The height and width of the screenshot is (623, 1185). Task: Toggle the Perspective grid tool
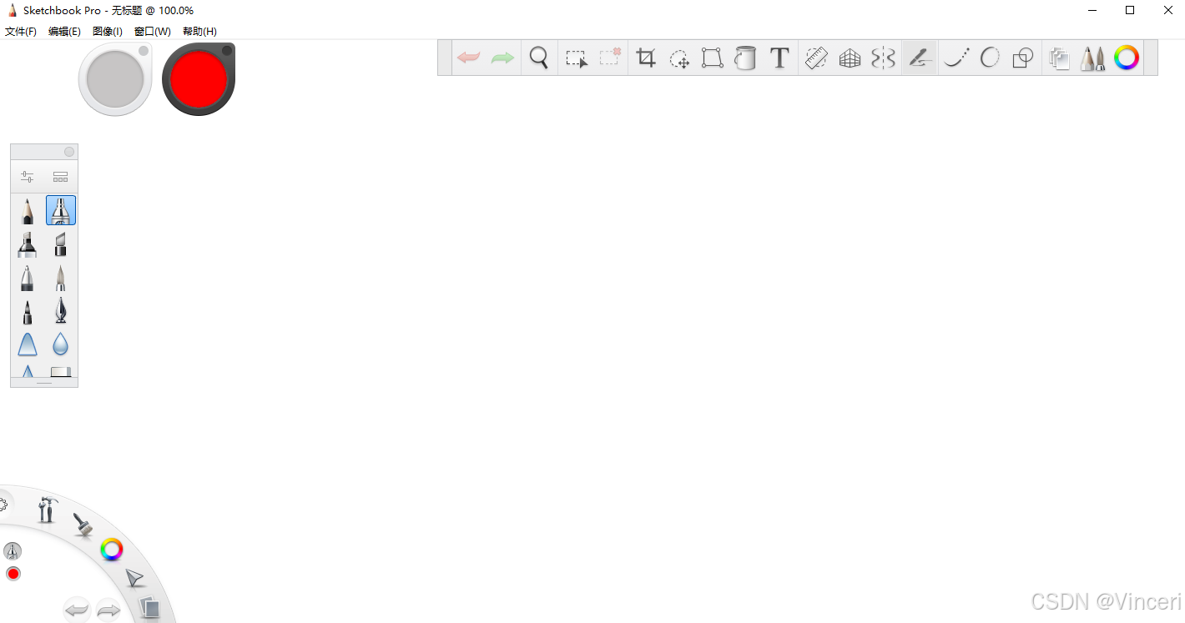(850, 58)
